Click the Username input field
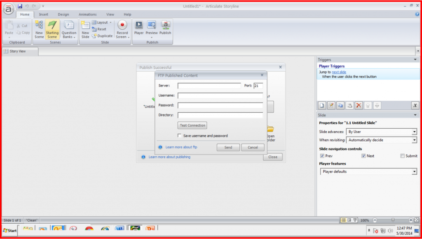 click(220, 95)
